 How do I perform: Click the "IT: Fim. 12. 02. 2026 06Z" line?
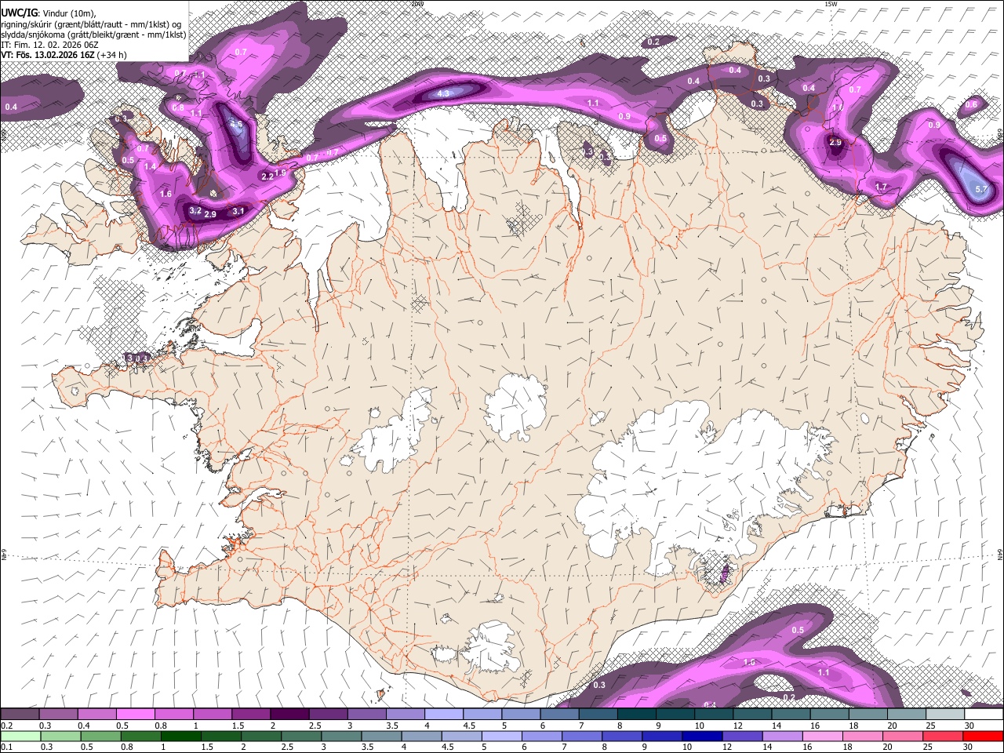click(x=49, y=45)
